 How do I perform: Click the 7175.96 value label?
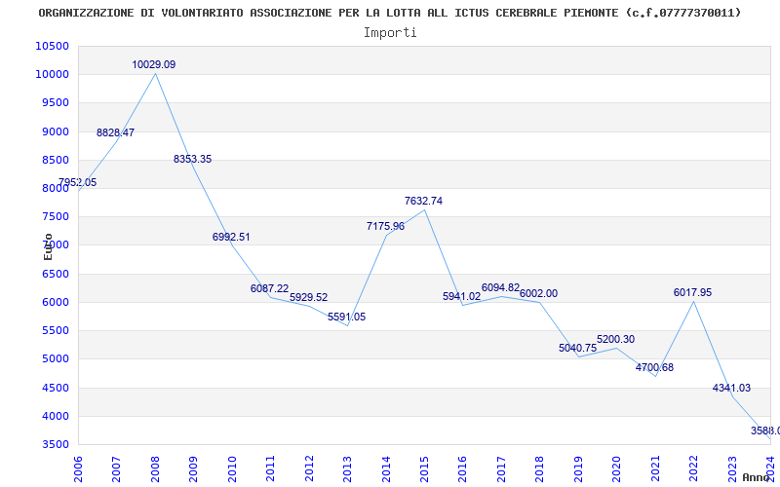tap(385, 226)
